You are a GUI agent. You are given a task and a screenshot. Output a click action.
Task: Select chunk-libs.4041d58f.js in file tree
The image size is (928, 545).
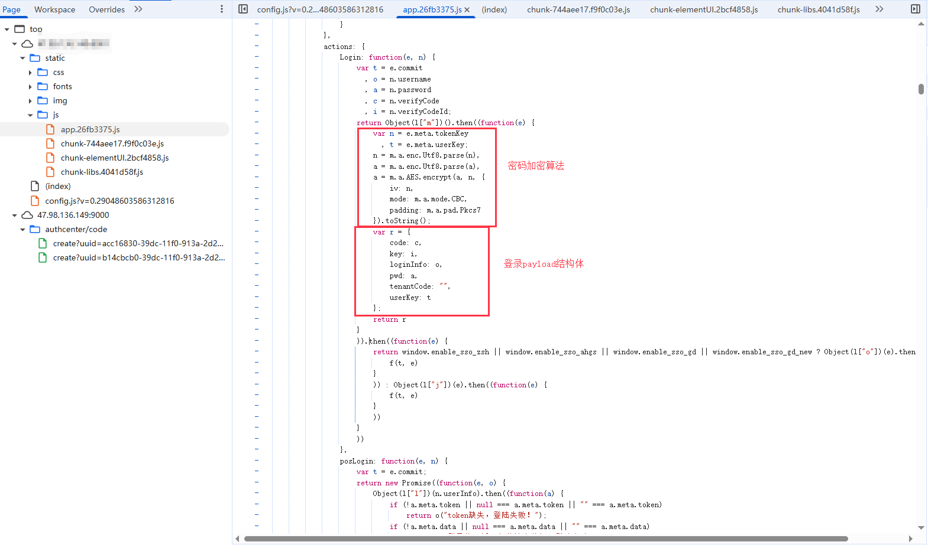pos(102,172)
